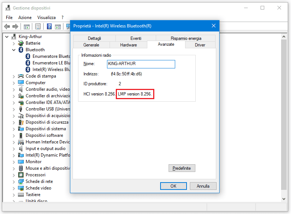Open the Risparmio energia tab
The width and height of the screenshot is (291, 214).
pyautogui.click(x=186, y=38)
